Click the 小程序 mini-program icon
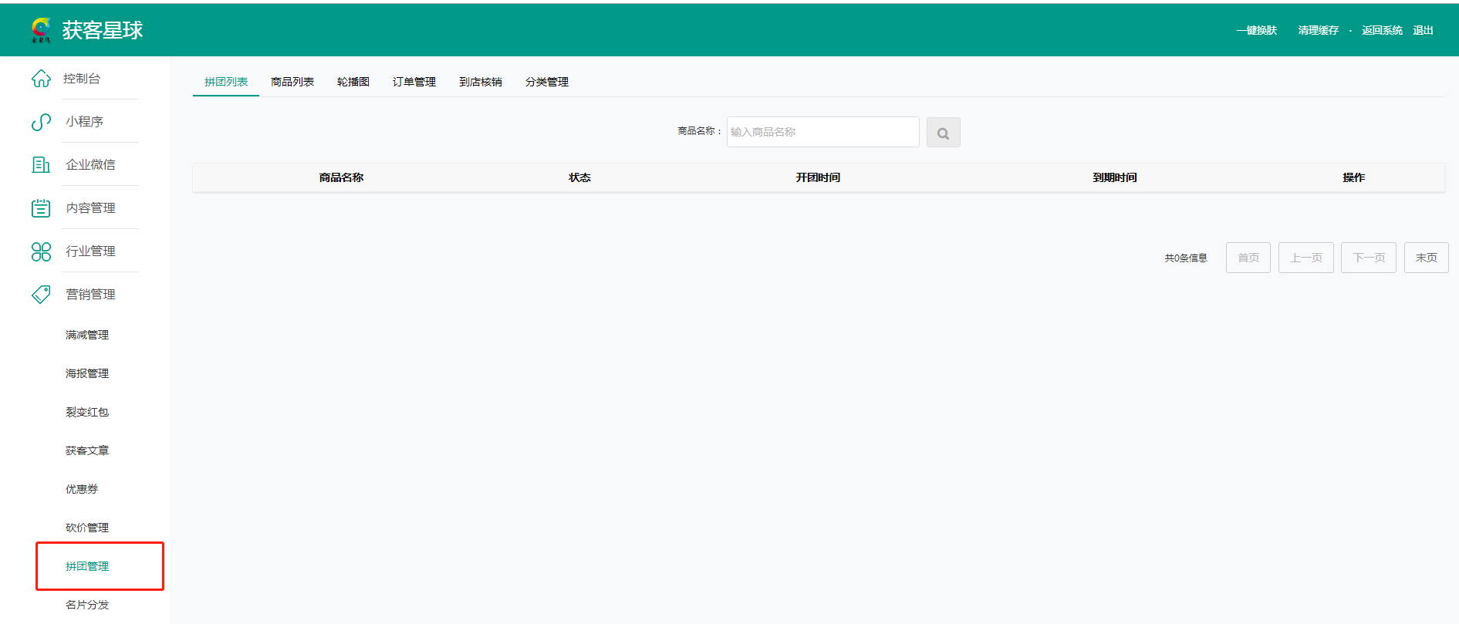Screen dimensions: 1459x624 (x=41, y=122)
